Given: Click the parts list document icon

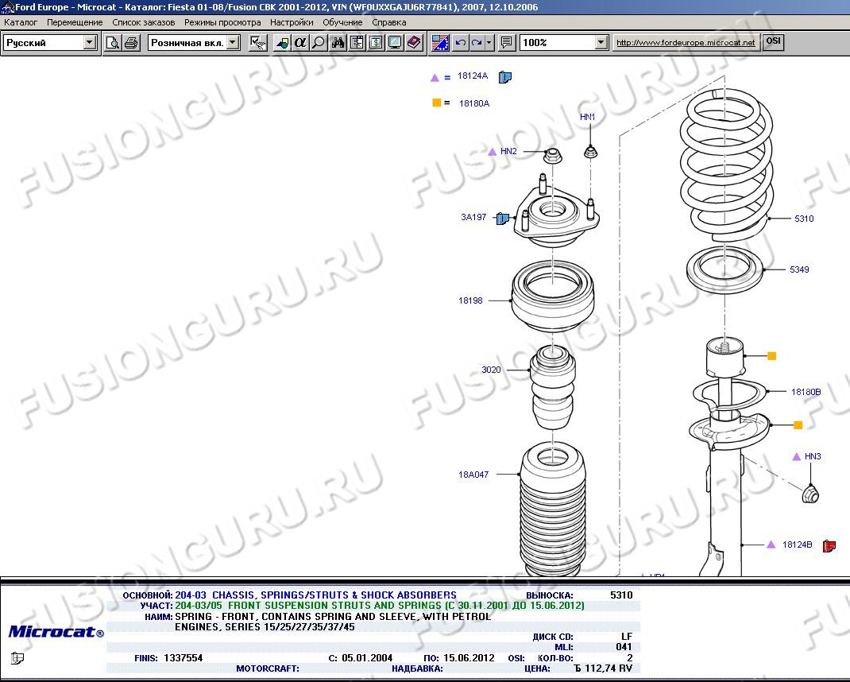Looking at the screenshot, I should (357, 42).
